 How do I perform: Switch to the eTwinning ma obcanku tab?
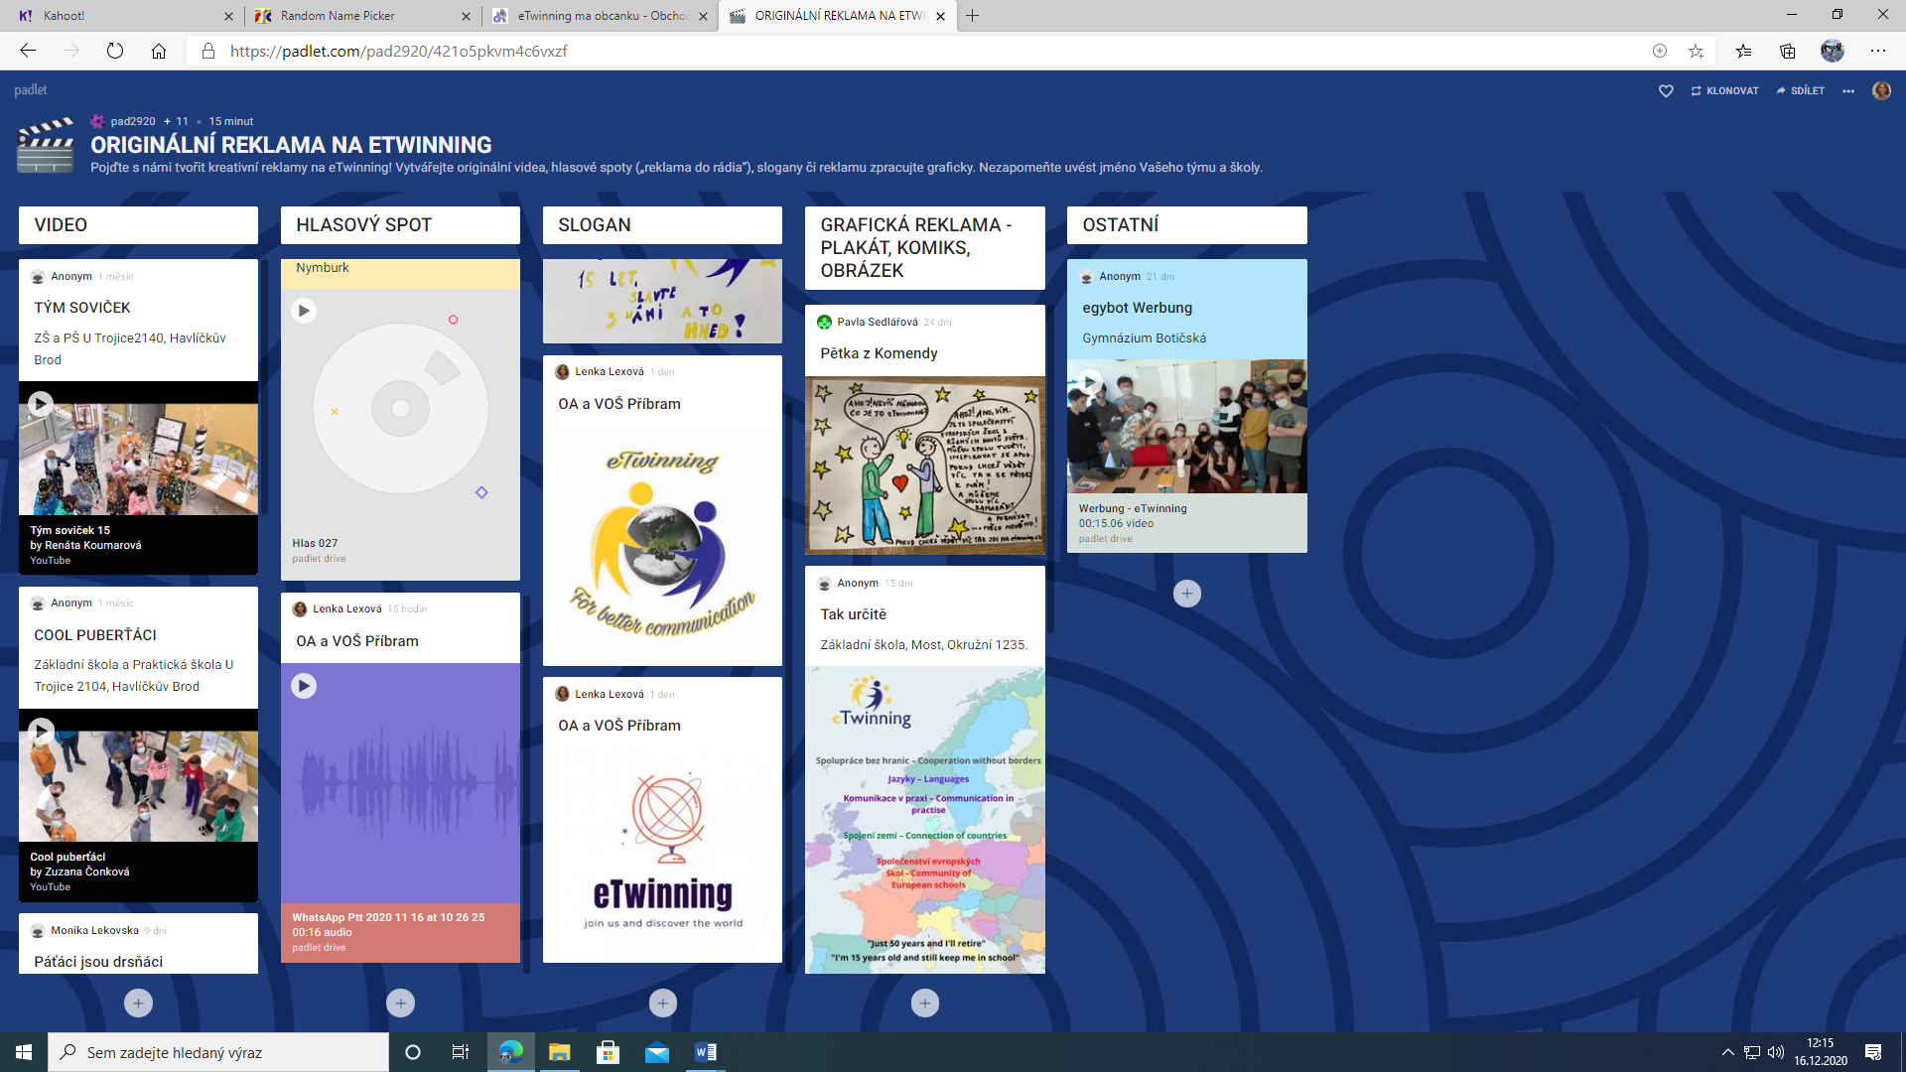602,16
